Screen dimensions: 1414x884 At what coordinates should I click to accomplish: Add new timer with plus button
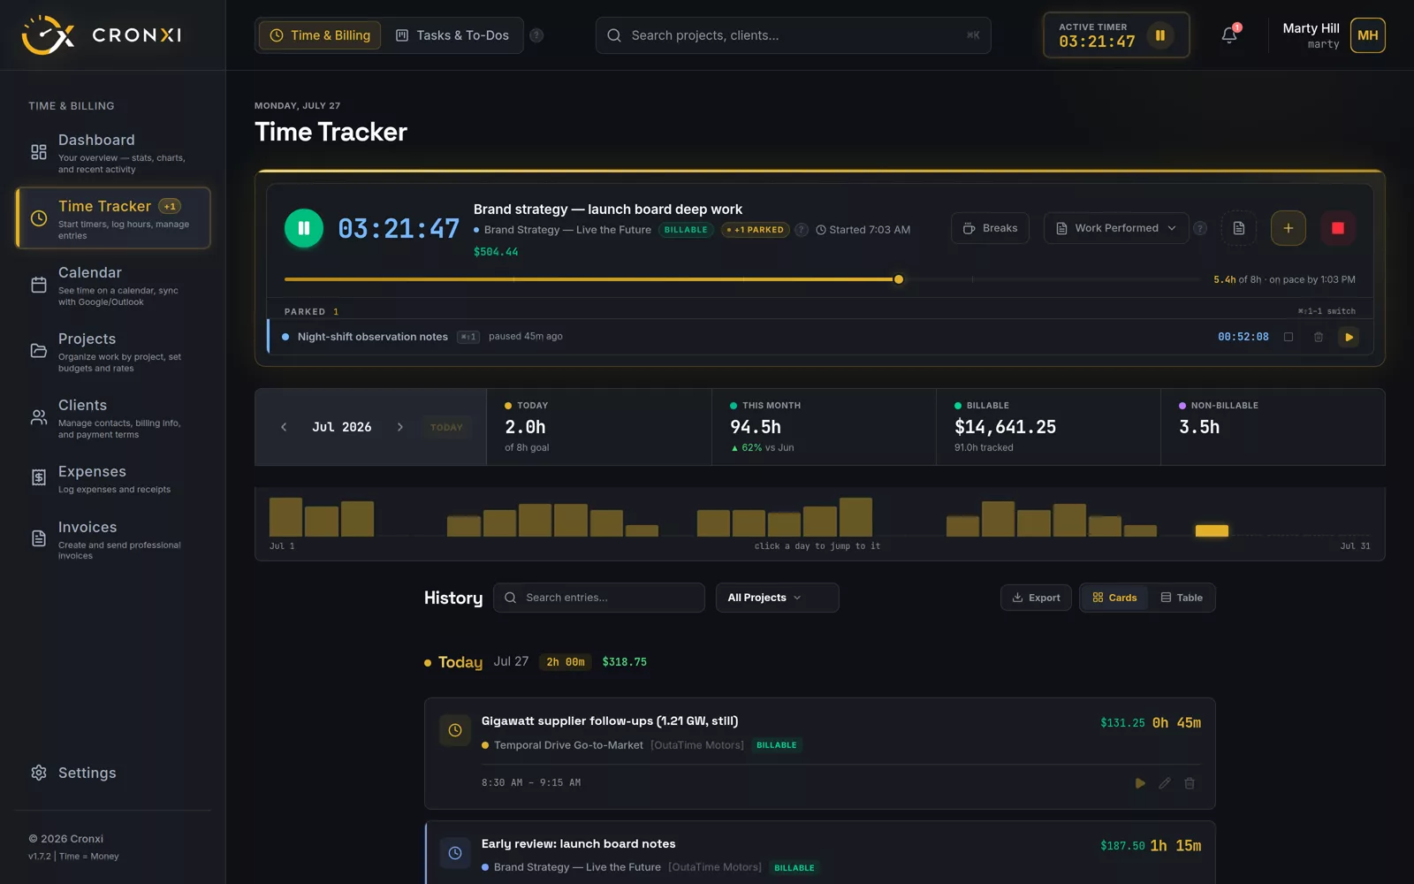pos(1289,228)
